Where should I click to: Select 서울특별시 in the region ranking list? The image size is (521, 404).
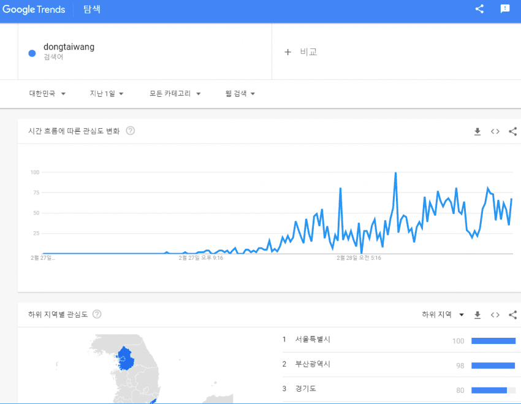pyautogui.click(x=313, y=340)
